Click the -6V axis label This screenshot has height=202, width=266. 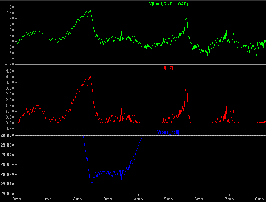click(11, 53)
